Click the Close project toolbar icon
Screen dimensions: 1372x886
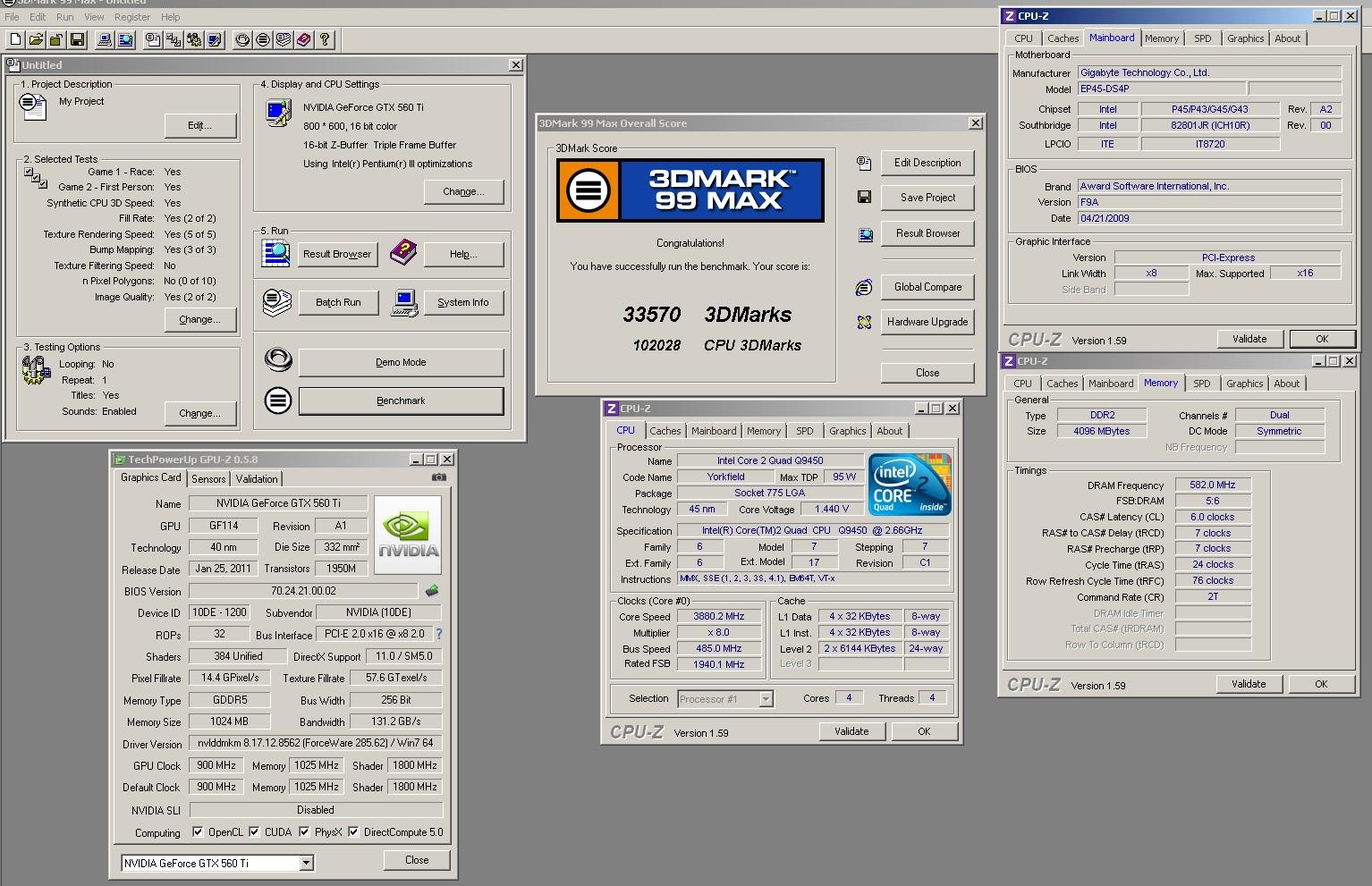[x=56, y=39]
